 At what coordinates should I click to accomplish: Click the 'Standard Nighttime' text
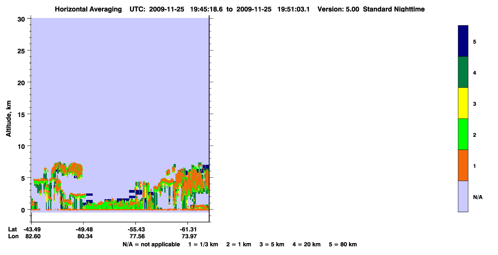pyautogui.click(x=394, y=9)
